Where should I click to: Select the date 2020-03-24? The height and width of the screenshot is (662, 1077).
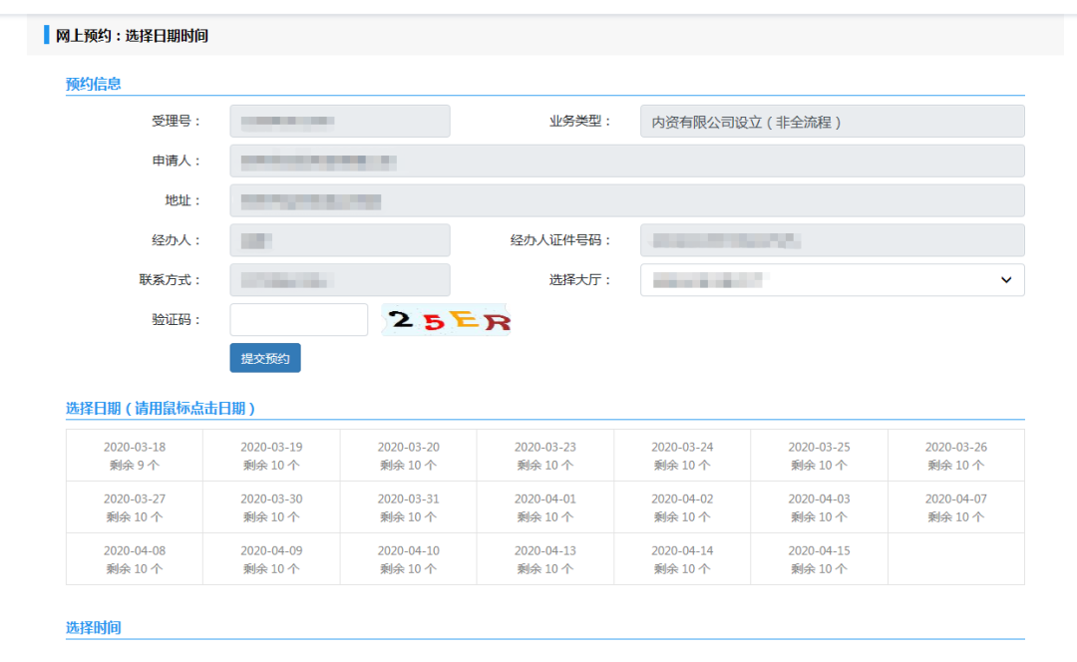click(x=682, y=456)
